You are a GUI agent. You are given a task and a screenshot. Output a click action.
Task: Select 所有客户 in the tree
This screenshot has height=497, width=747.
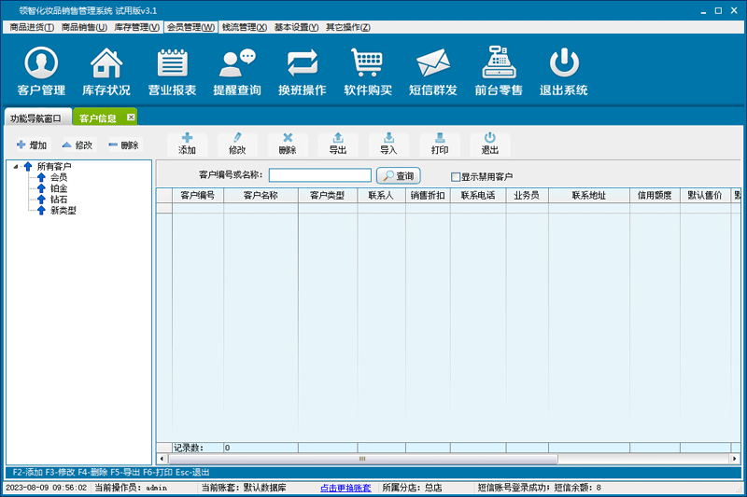(54, 167)
